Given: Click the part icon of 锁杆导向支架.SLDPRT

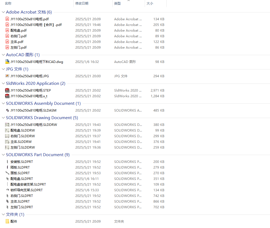Looking at the screenshot, I should (x=7, y=190).
